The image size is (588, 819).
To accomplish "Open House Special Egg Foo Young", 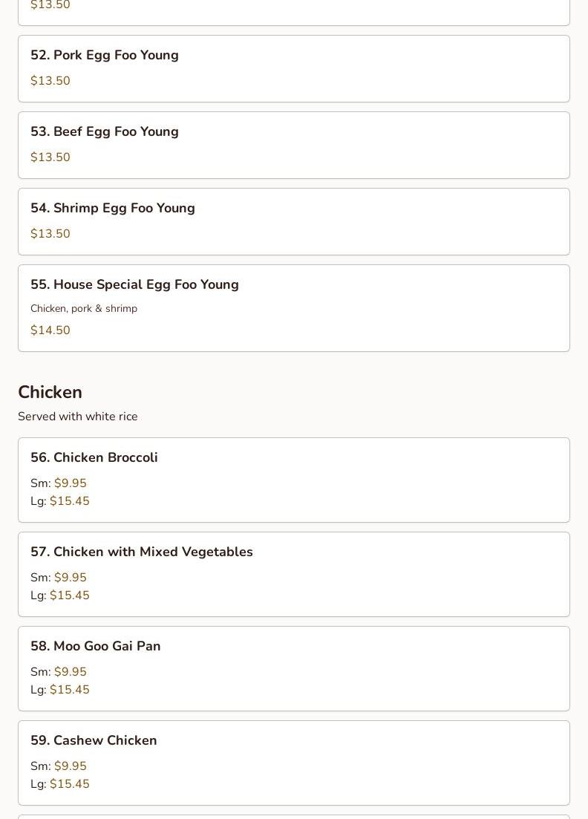I will [x=293, y=308].
